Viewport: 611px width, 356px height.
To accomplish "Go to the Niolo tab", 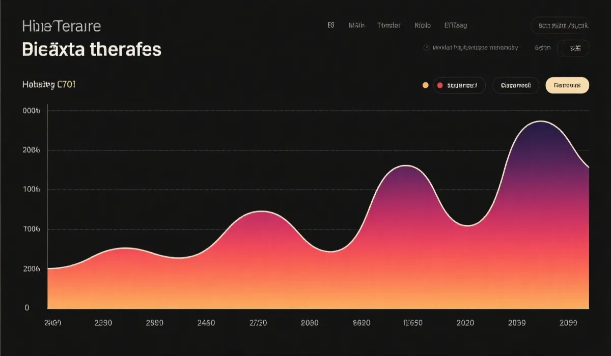I will point(423,25).
